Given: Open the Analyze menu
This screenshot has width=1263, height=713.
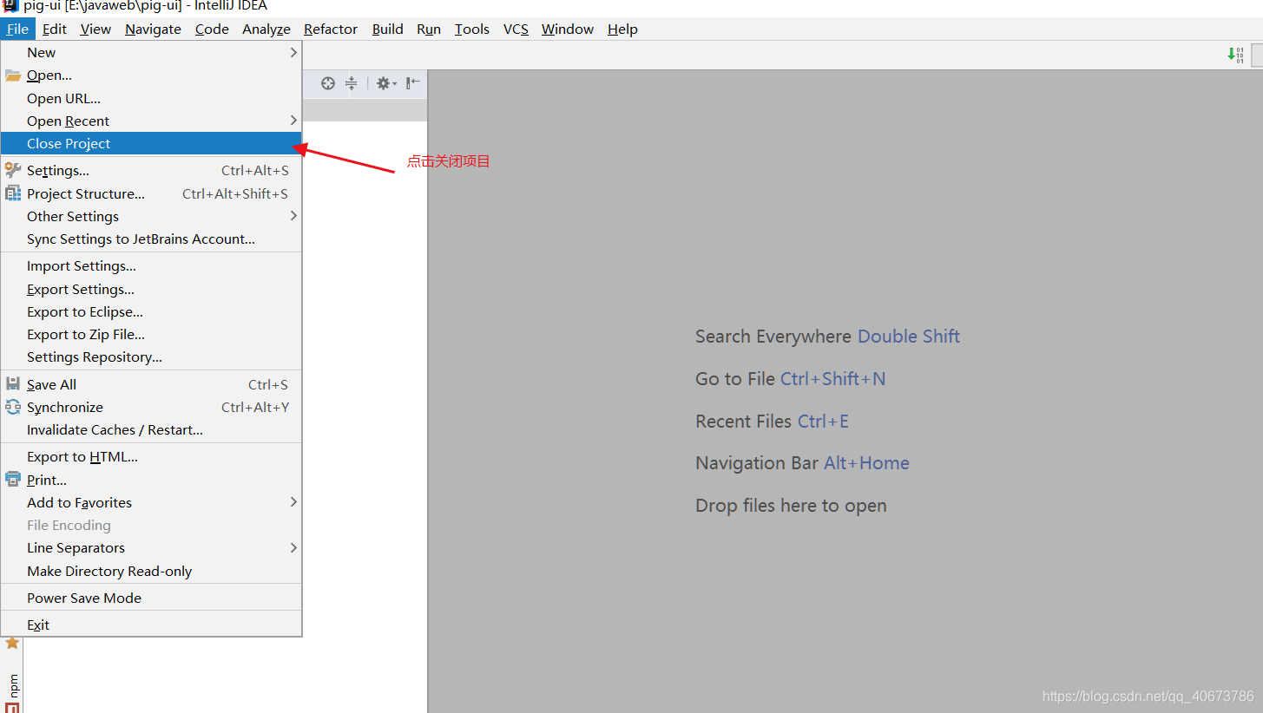Looking at the screenshot, I should [266, 29].
